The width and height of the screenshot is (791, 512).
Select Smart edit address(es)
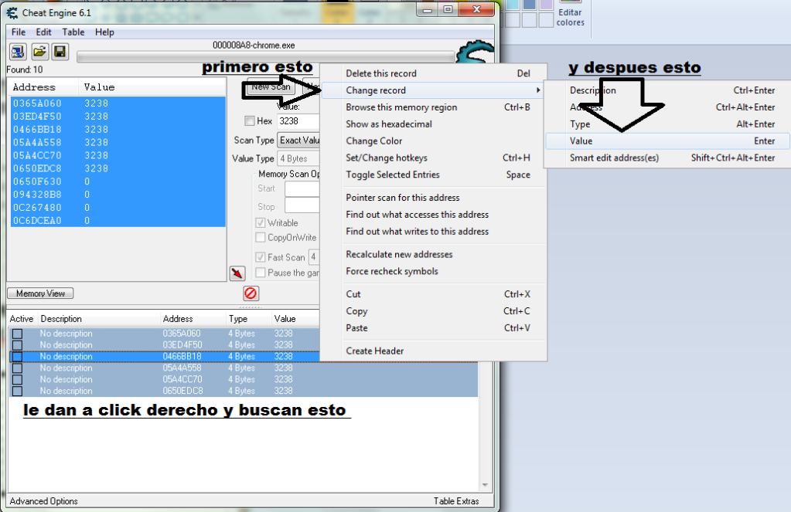(667, 158)
